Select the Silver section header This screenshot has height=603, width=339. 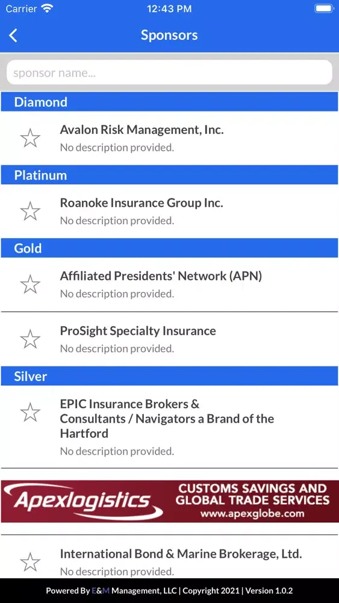170,376
